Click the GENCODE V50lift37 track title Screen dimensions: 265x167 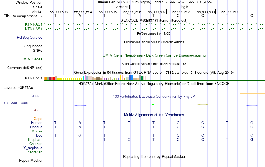[154, 20]
